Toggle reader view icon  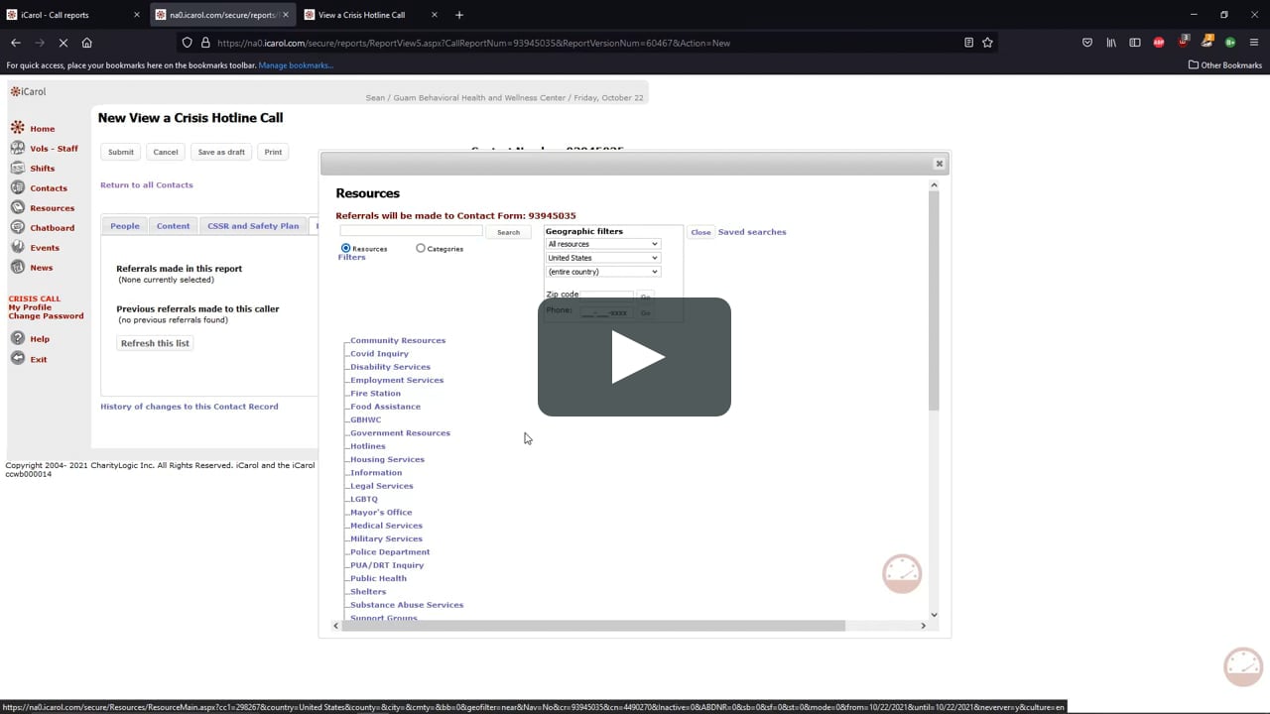pyautogui.click(x=968, y=43)
